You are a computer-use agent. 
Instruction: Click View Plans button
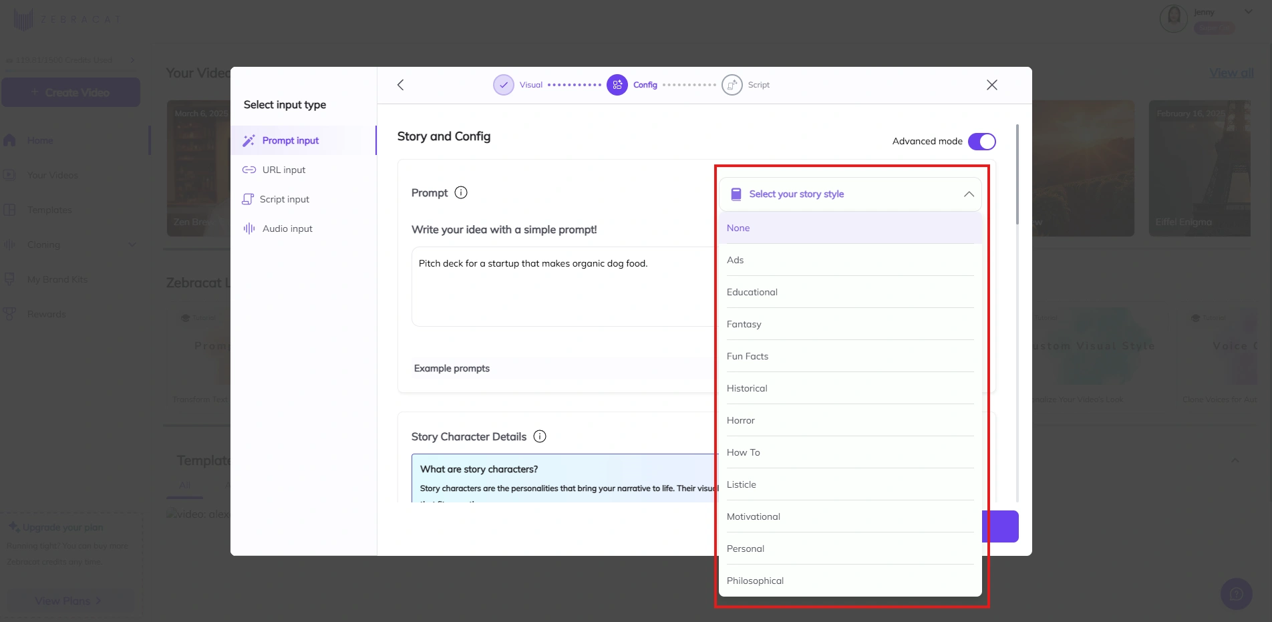(x=69, y=601)
